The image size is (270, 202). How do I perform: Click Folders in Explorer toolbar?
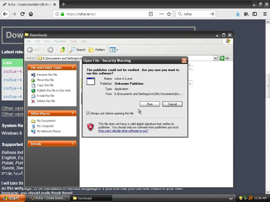(97, 50)
